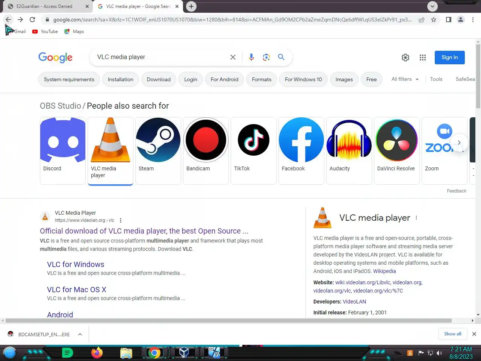Open Google apps grid
This screenshot has height=361, width=481.
coord(423,58)
